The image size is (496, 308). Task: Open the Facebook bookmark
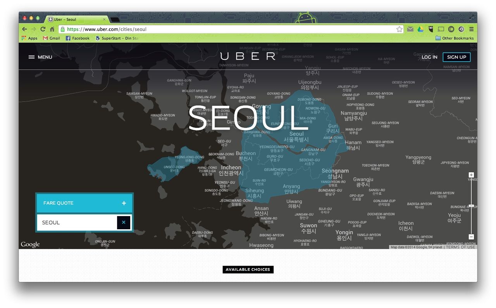[77, 38]
